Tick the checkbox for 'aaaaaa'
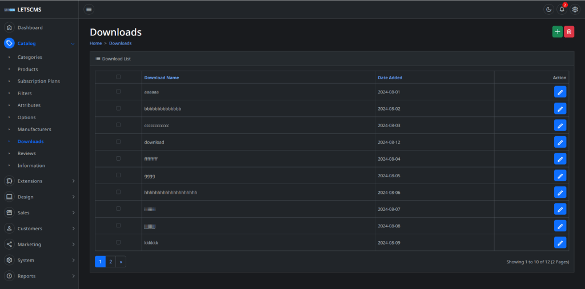Image resolution: width=585 pixels, height=289 pixels. 118,91
